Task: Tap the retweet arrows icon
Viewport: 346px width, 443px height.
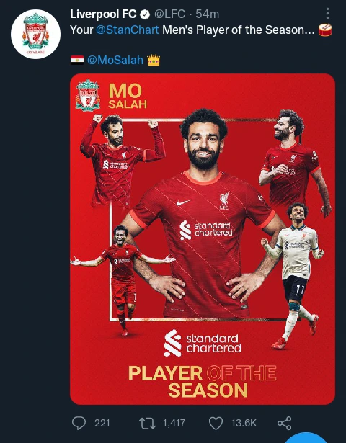Action: pos(147,424)
